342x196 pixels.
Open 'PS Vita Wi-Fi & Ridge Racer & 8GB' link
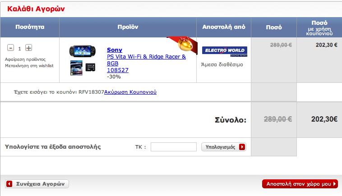[146, 60]
